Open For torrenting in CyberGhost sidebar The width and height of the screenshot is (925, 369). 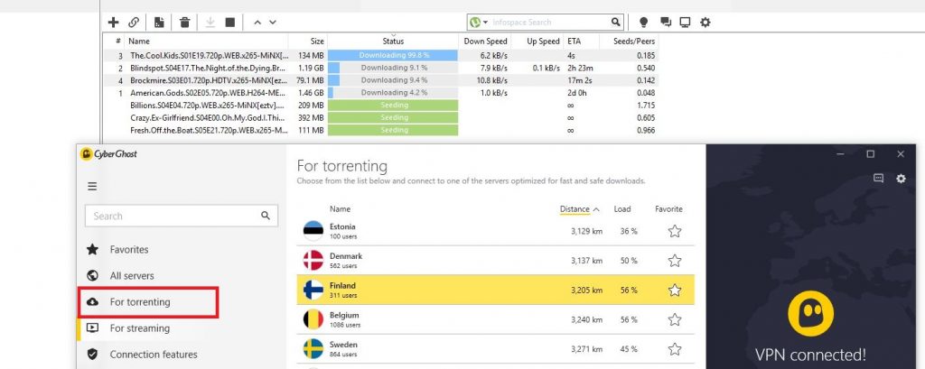(139, 302)
